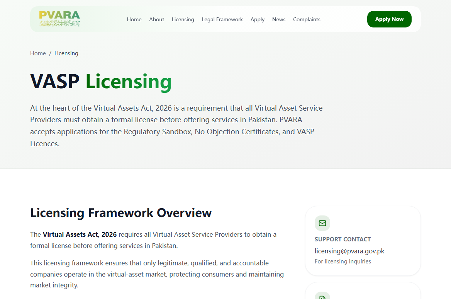Screen dimensions: 451x299
Task: Open the About navigation item
Action: click(156, 19)
